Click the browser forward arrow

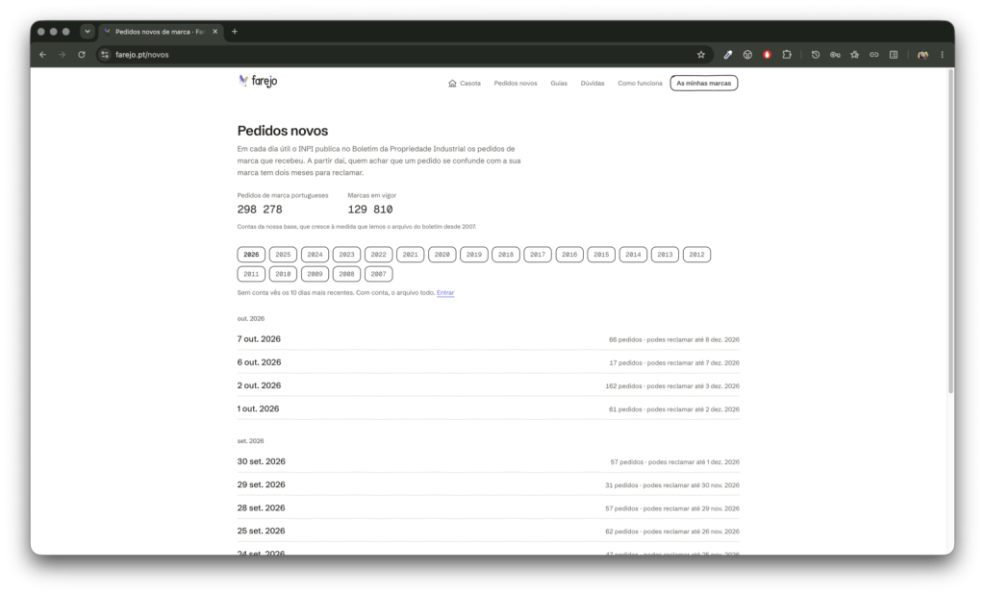(x=62, y=55)
